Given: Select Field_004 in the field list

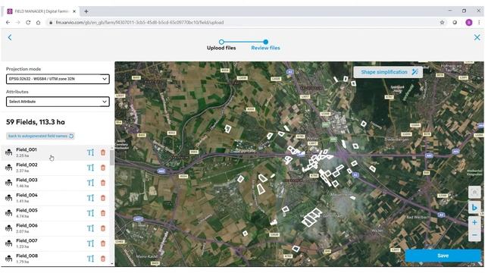Looking at the screenshot, I should tap(55, 198).
